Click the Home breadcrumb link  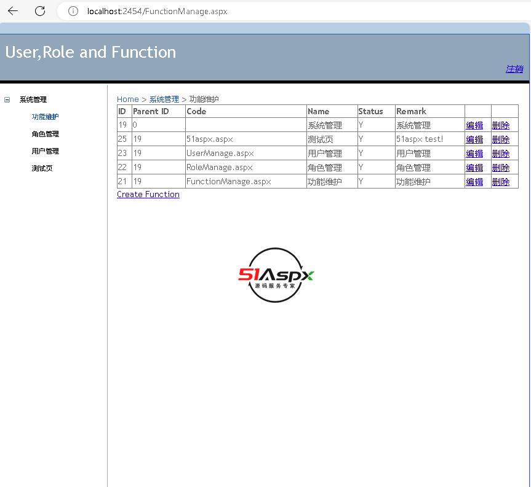click(x=127, y=99)
